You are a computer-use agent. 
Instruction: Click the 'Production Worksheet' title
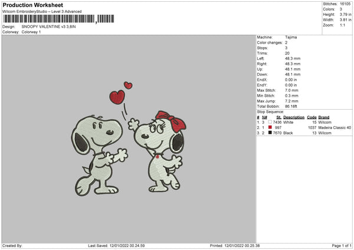[x=32, y=5]
